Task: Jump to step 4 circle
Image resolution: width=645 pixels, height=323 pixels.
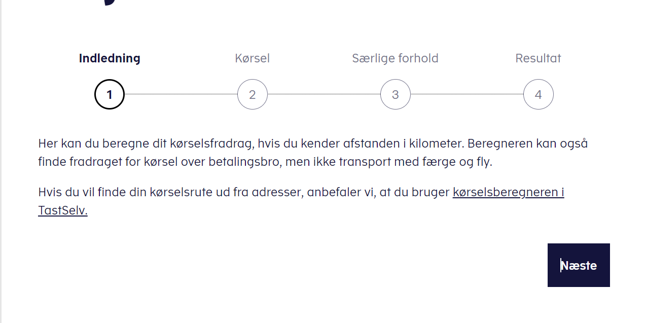Action: (x=539, y=94)
